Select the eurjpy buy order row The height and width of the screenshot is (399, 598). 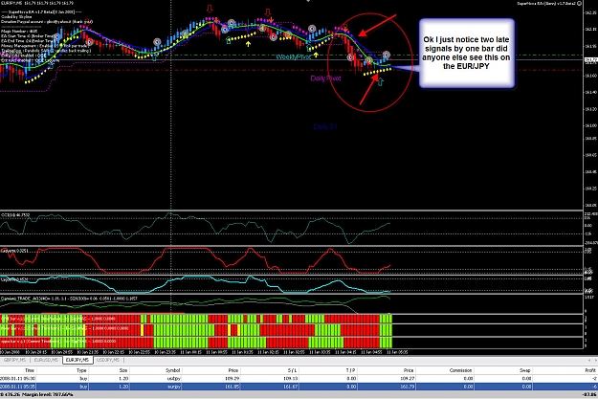[x=299, y=387]
